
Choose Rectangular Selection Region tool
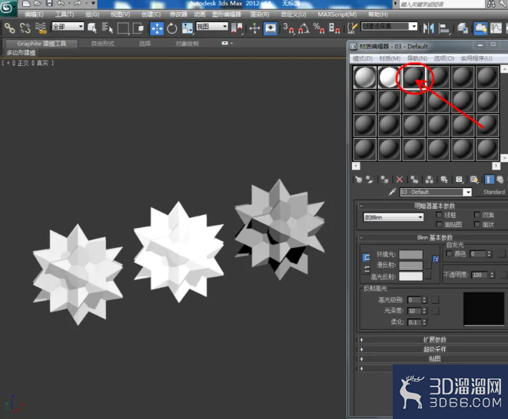coord(123,28)
